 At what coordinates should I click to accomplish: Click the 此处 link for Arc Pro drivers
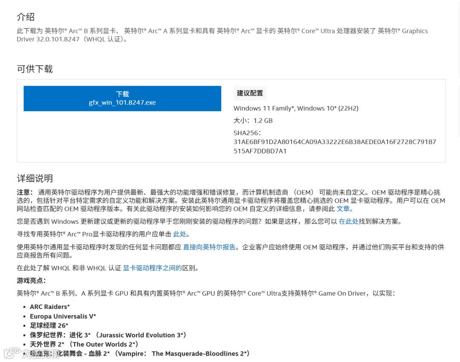pos(180,234)
